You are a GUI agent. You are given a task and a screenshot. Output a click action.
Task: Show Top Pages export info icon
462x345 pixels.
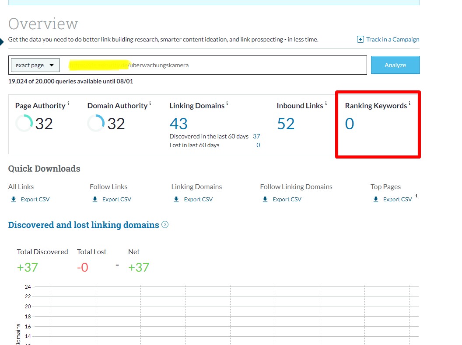pyautogui.click(x=416, y=196)
